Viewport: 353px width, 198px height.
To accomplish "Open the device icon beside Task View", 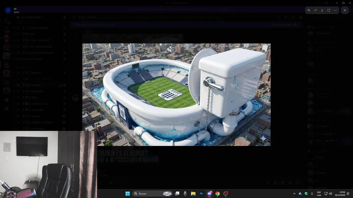I will point(185,194).
